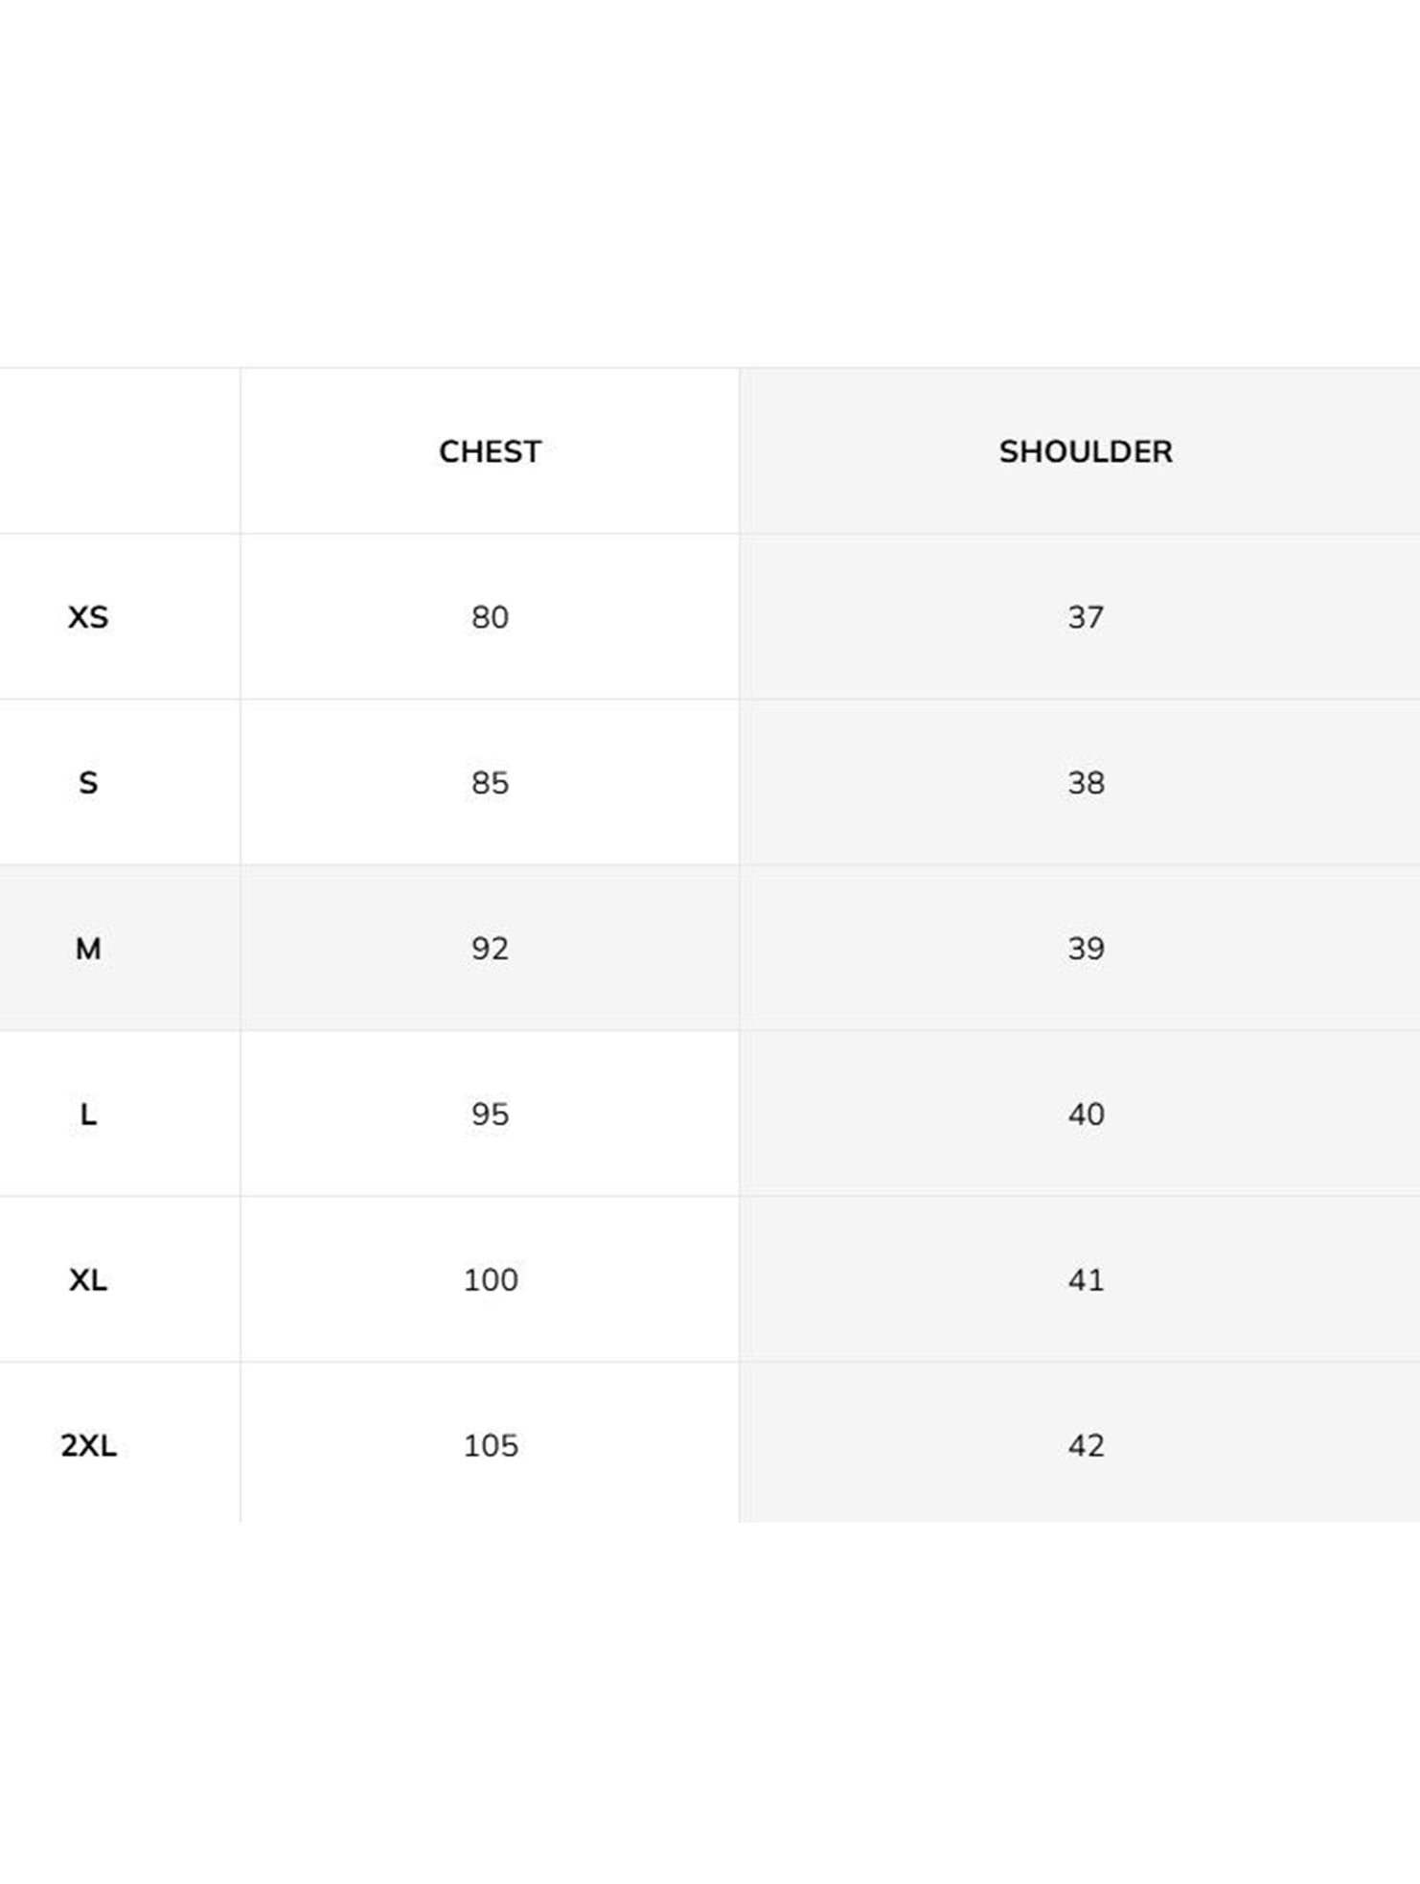The width and height of the screenshot is (1420, 1884).
Task: Pick the 2XL size row label
Action: click(x=88, y=1445)
